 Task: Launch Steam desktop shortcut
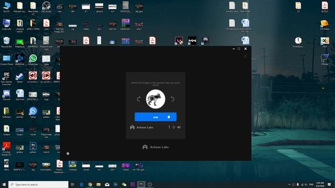20,78
